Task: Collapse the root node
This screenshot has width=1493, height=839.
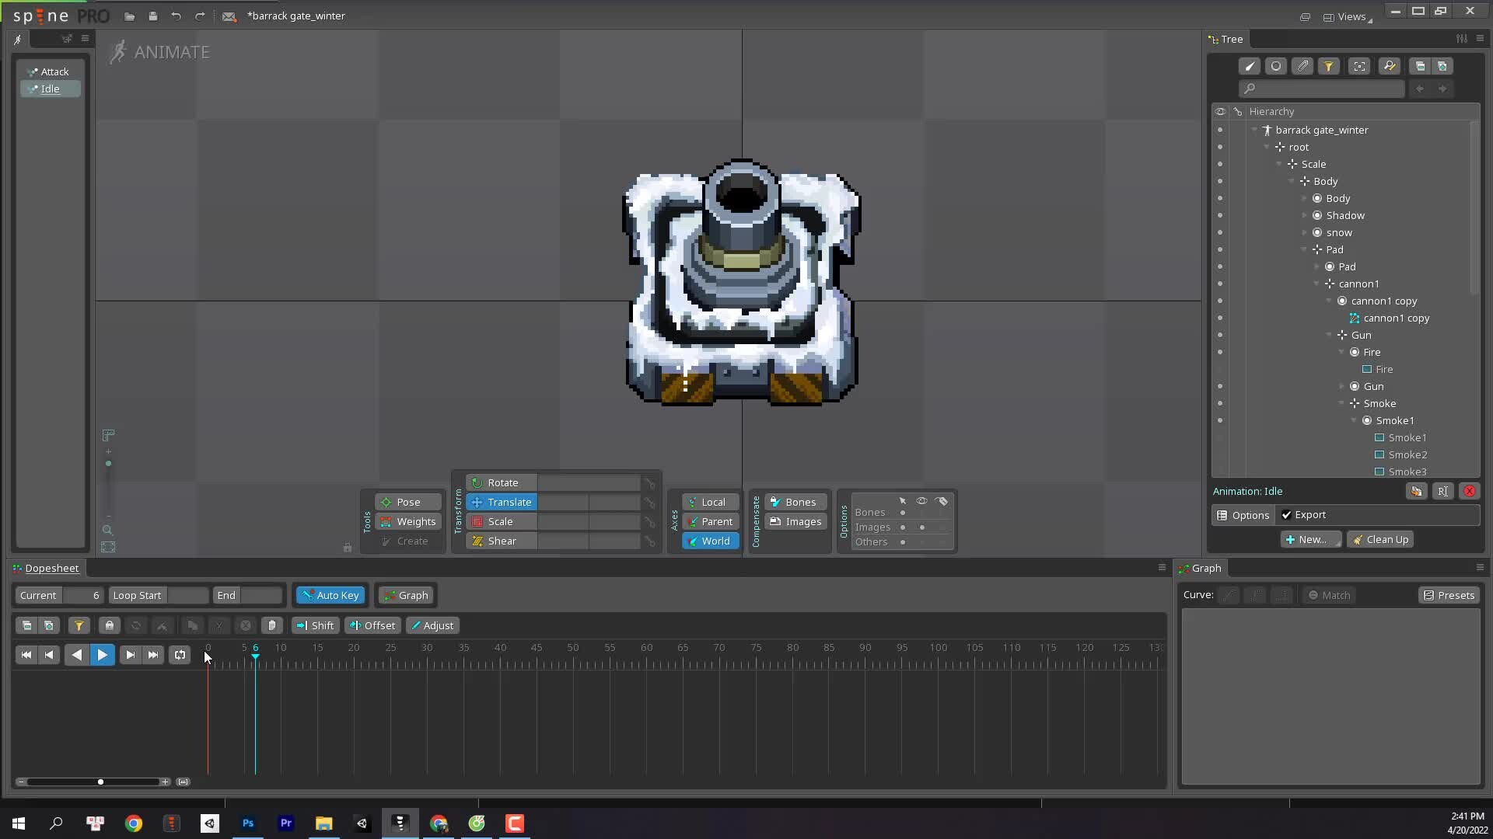Action: tap(1266, 147)
